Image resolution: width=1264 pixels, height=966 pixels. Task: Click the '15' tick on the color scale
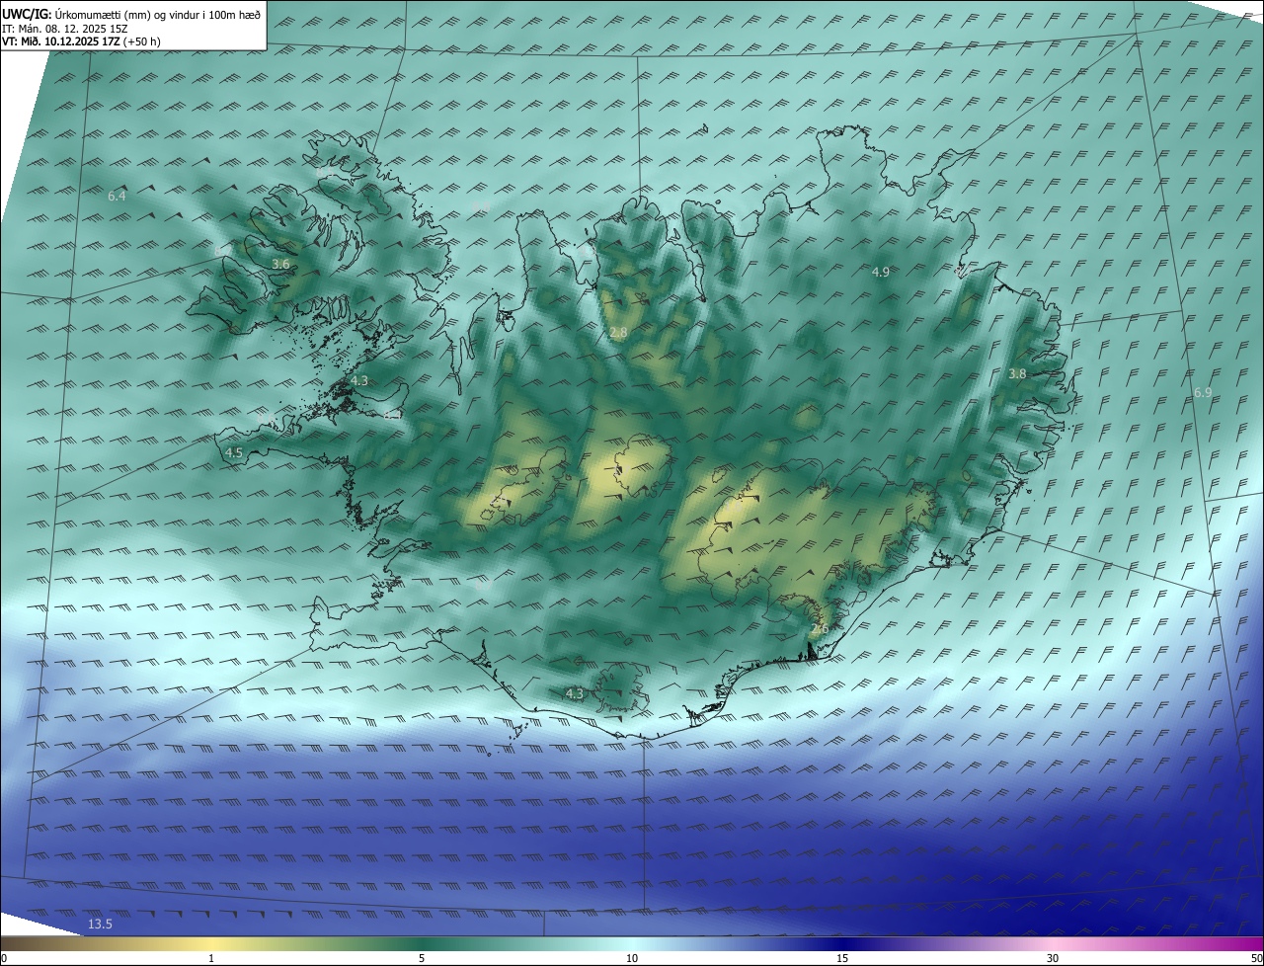(x=842, y=958)
